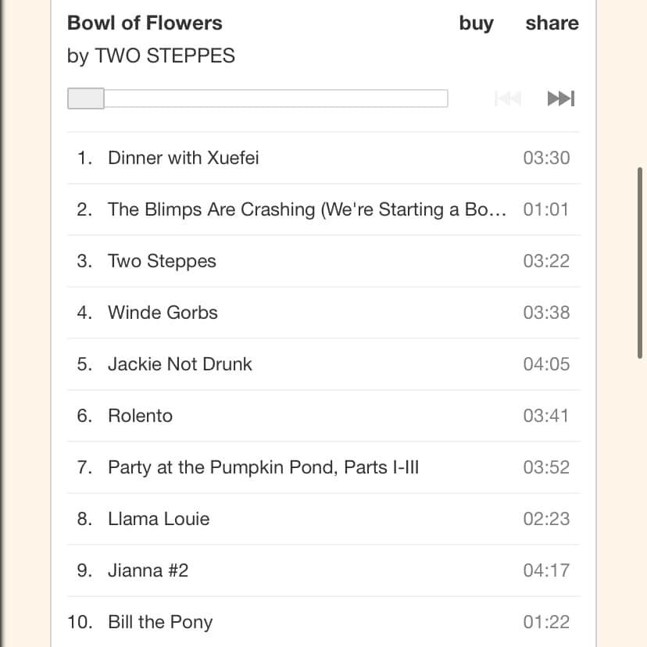Choose the Jackie Not Drunk track

(x=180, y=364)
